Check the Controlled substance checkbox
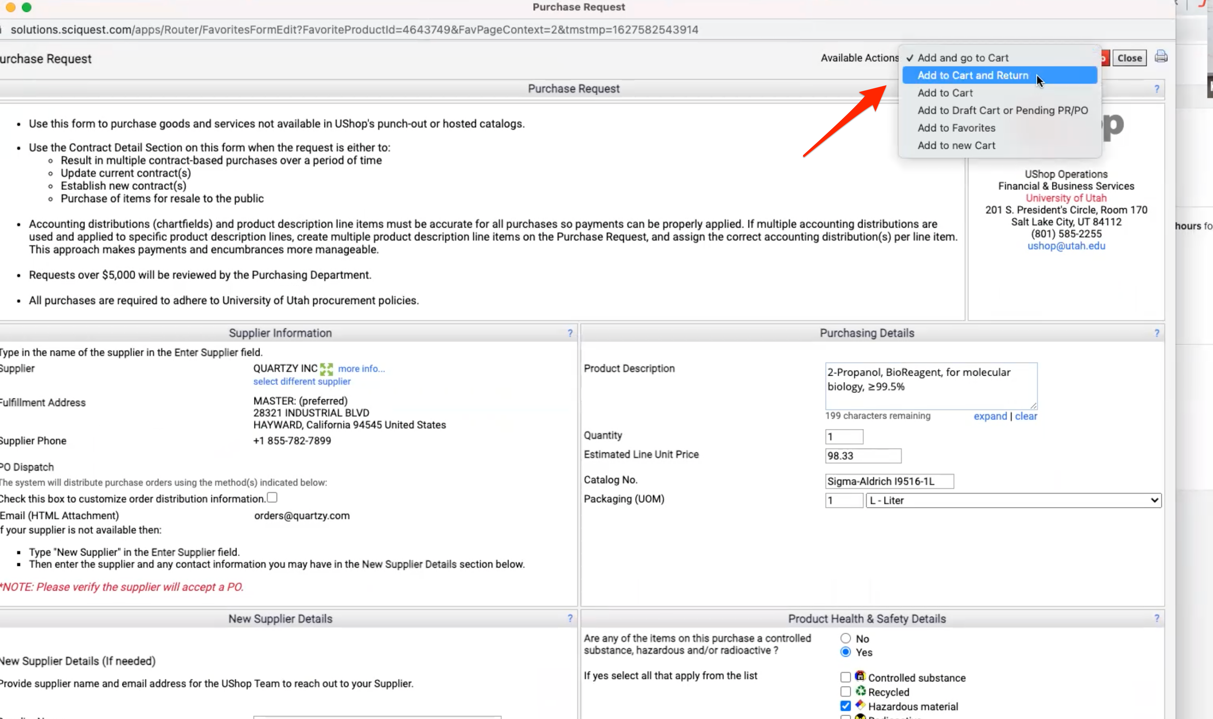Image resolution: width=1213 pixels, height=719 pixels. [846, 677]
